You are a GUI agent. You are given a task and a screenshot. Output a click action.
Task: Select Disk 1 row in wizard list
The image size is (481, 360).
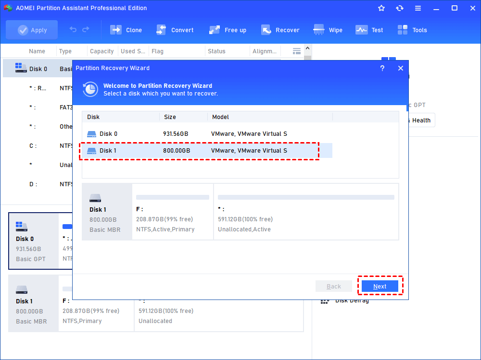tap(207, 151)
